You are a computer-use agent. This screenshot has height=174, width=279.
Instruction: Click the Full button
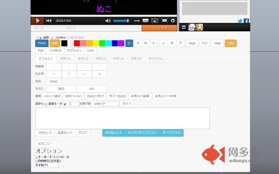point(204,43)
